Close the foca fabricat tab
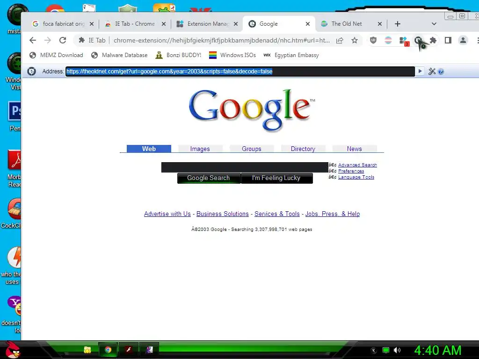The image size is (479, 359). click(x=92, y=24)
